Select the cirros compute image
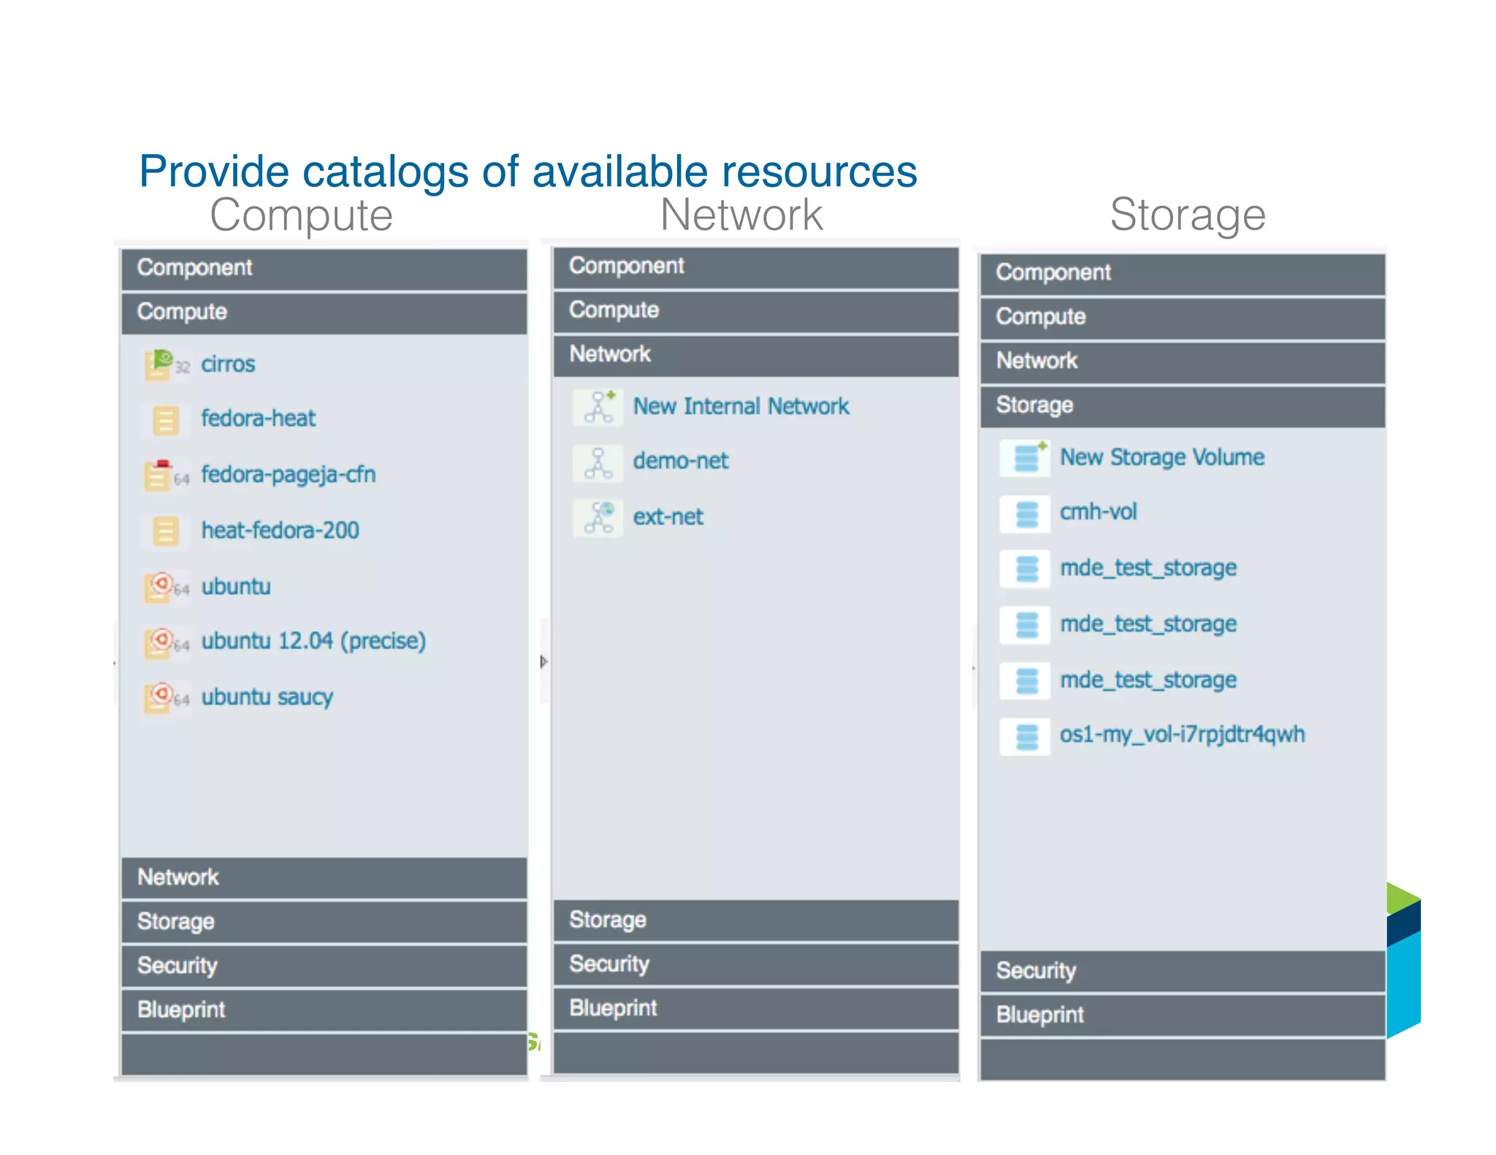This screenshot has height=1155, width=1496. point(228,364)
